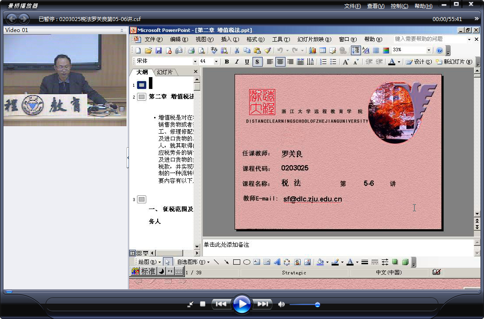
Task: Click the volume slider in the player
Action: [x=304, y=305]
